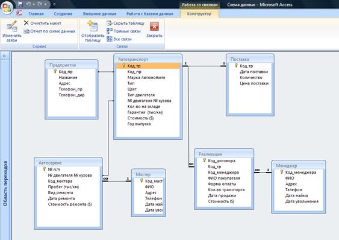Open the Создание ribbon tab
This screenshot has height=240, width=339.
tap(63, 14)
